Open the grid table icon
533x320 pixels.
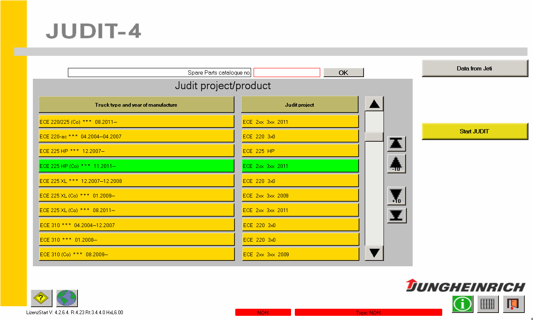(488, 304)
